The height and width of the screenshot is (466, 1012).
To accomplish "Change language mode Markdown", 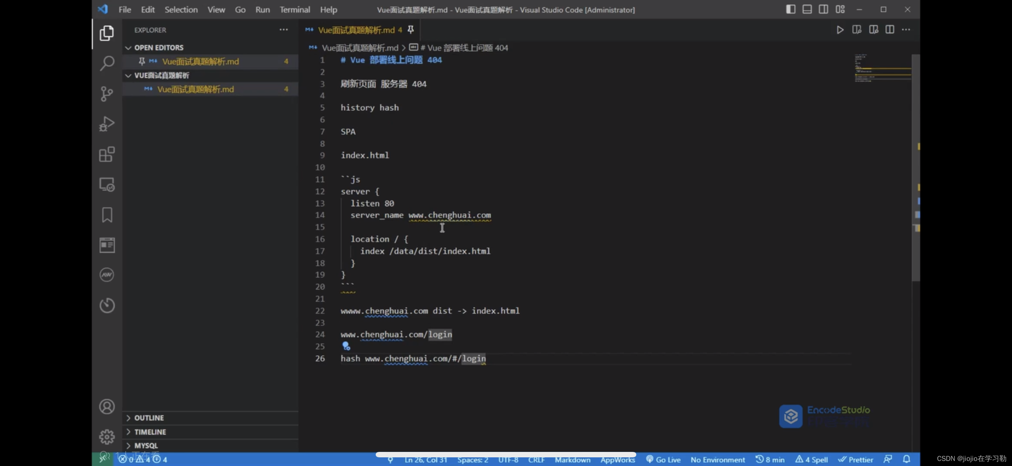I will tap(572, 459).
